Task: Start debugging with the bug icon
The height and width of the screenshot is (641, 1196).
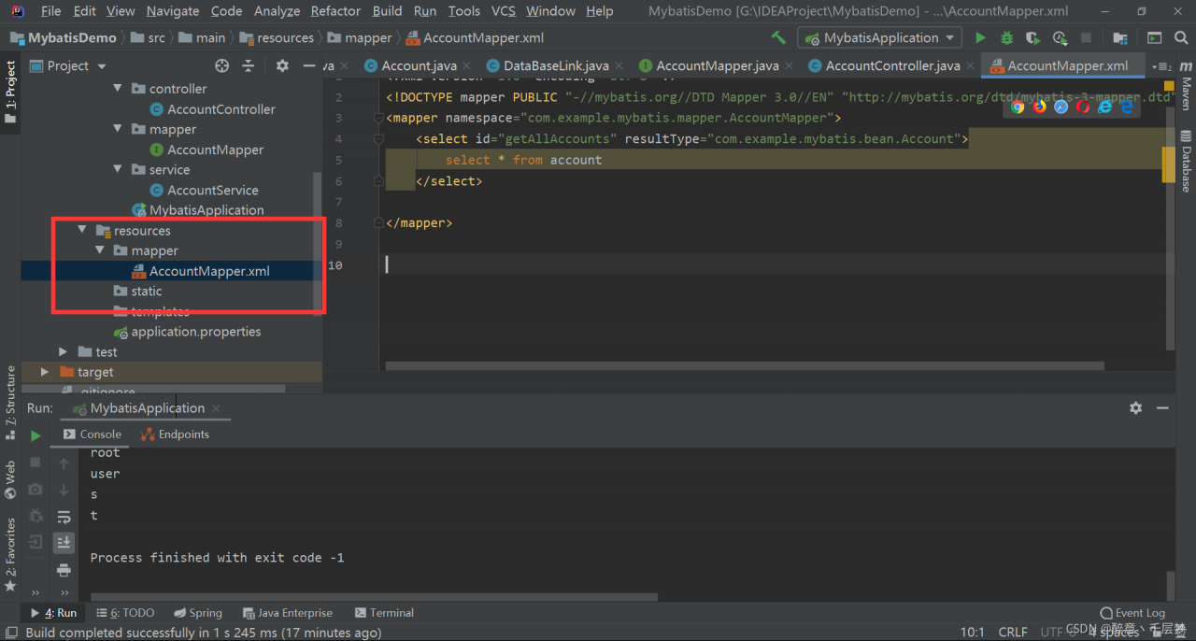Action: (x=1006, y=38)
